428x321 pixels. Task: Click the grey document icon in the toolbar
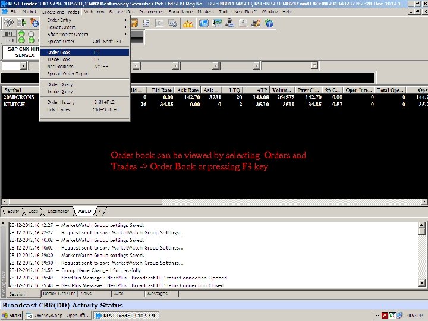click(x=159, y=23)
